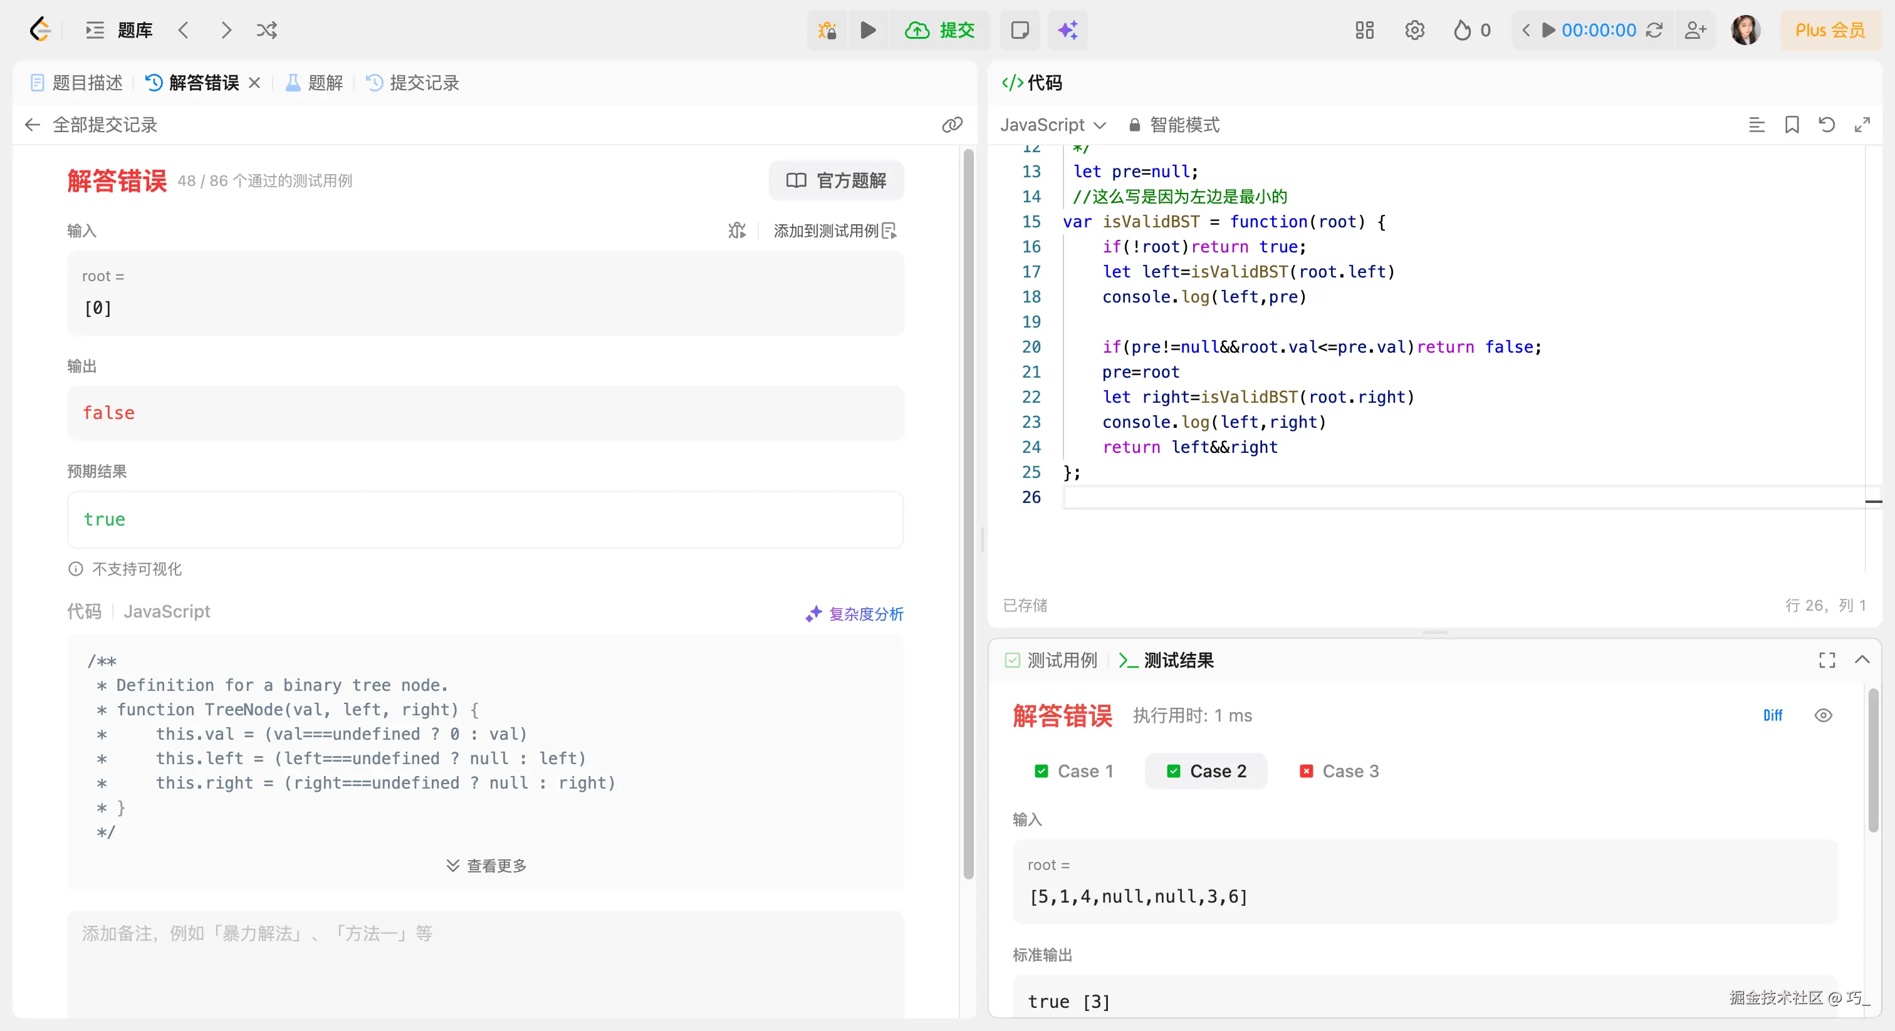Open the JavaScript language dropdown
Screen dimensions: 1895x1031
(1052, 125)
